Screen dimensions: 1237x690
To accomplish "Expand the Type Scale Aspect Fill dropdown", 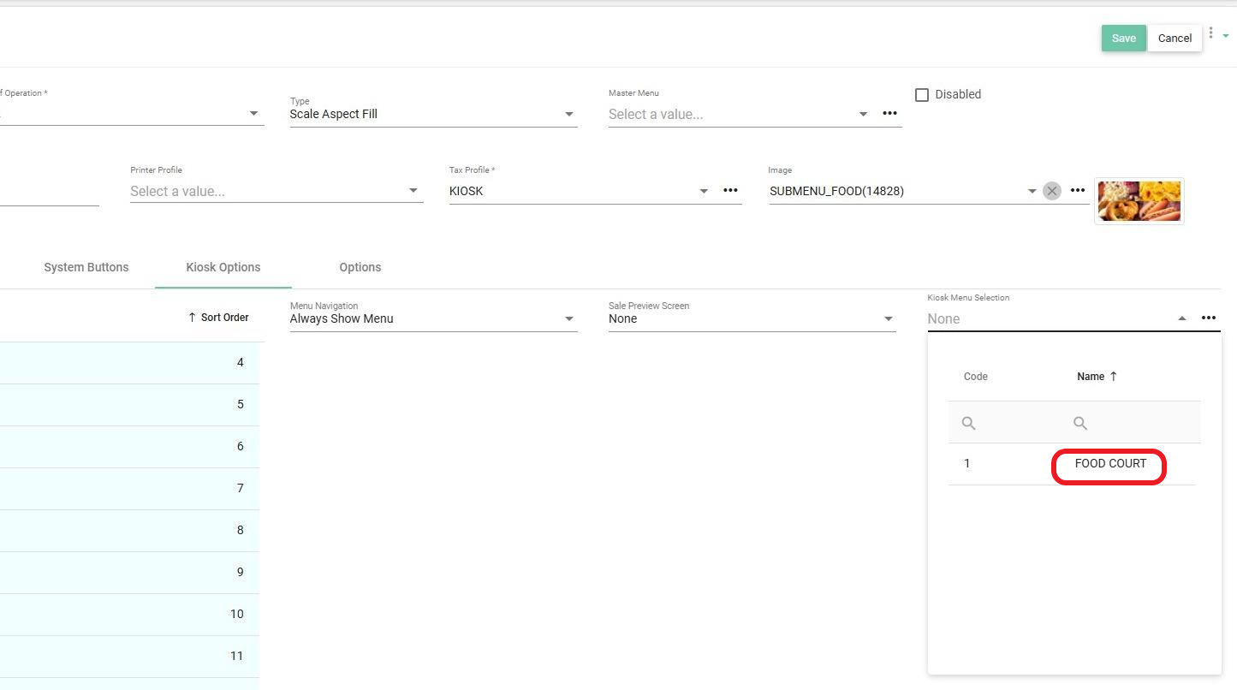I will [569, 115].
